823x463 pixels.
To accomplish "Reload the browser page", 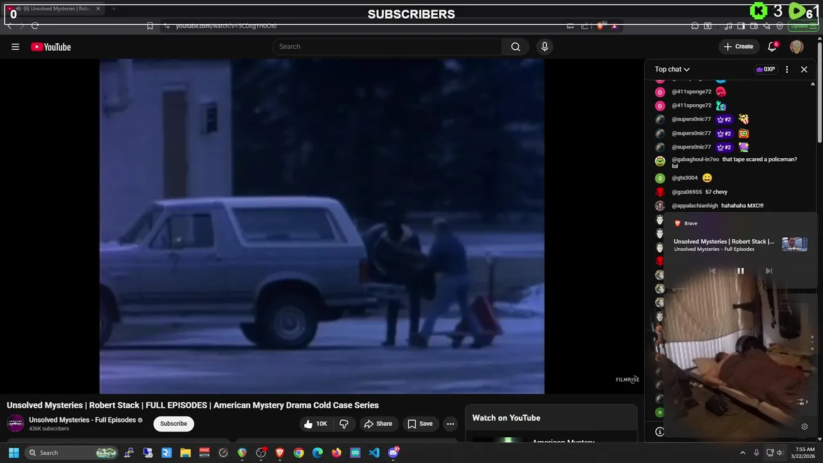I will pyautogui.click(x=35, y=26).
